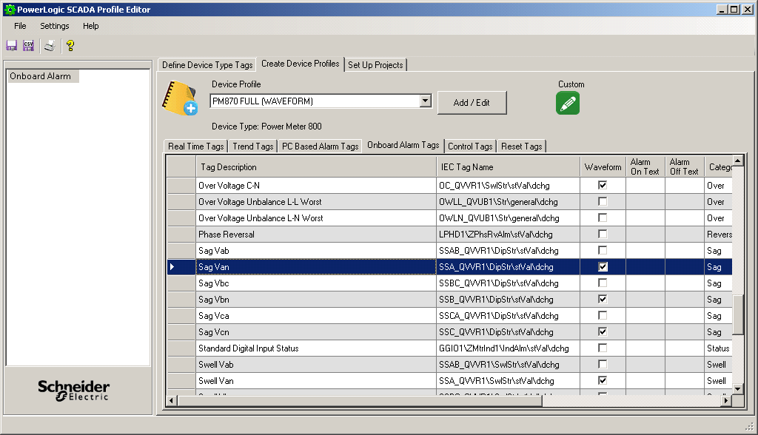This screenshot has height=435, width=758.
Task: Click the horizontal scrollbar right arrow
Action: (x=725, y=400)
